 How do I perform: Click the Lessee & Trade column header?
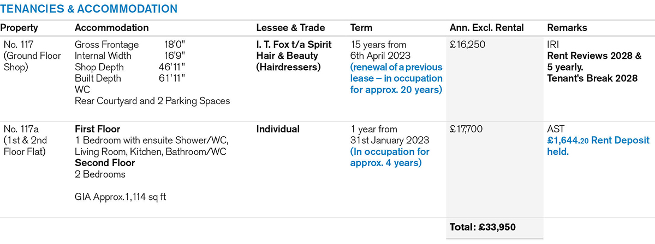click(290, 28)
